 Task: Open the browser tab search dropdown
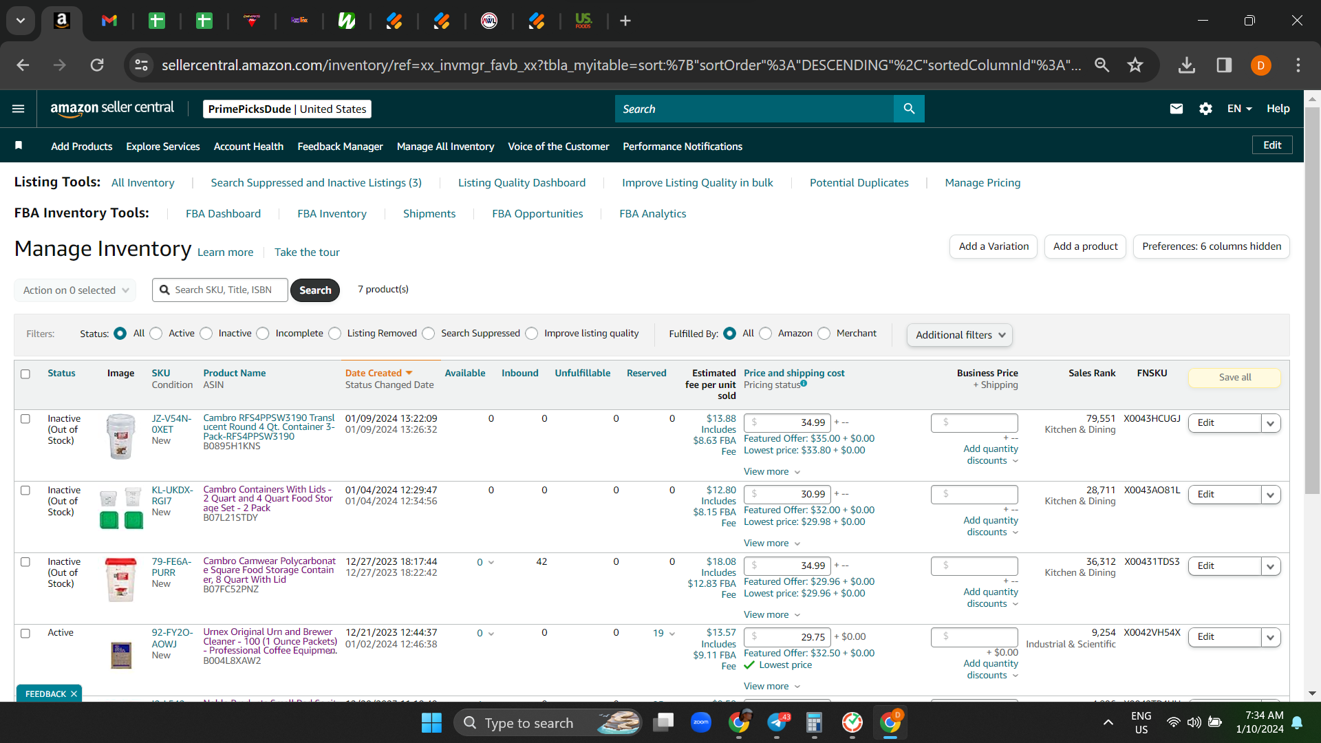pos(21,21)
